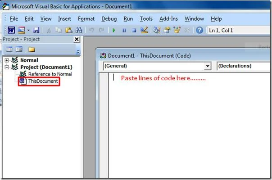Image resolution: width=272 pixels, height=180 pixels.
Task: Open the Help menu
Action: (216, 19)
